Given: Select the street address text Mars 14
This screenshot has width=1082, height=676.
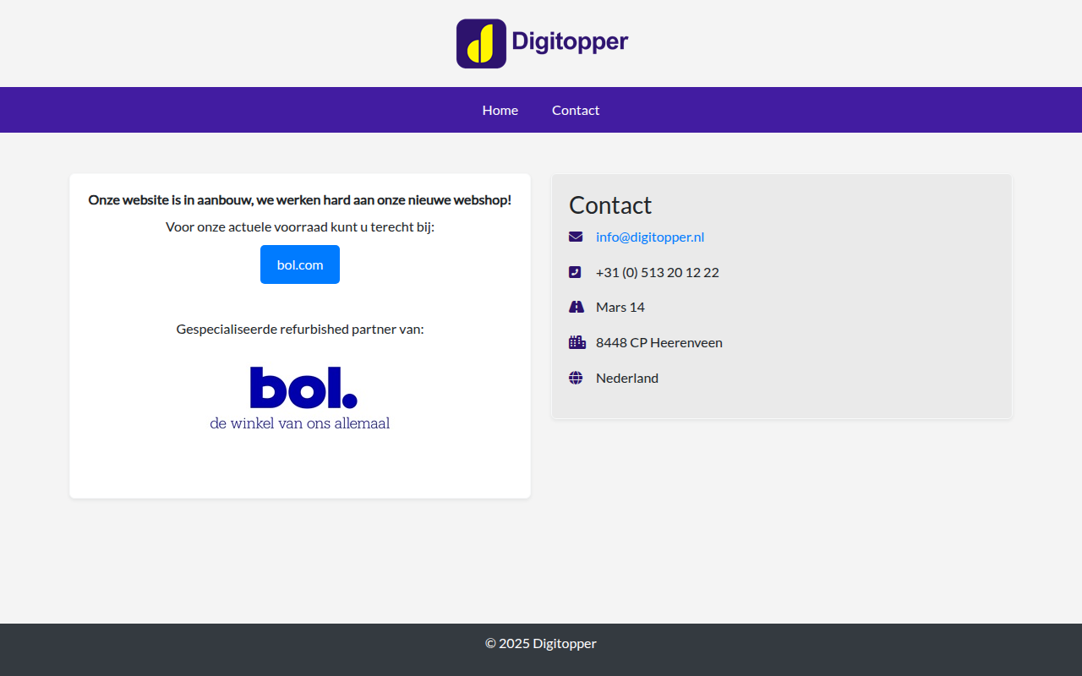Looking at the screenshot, I should point(620,307).
